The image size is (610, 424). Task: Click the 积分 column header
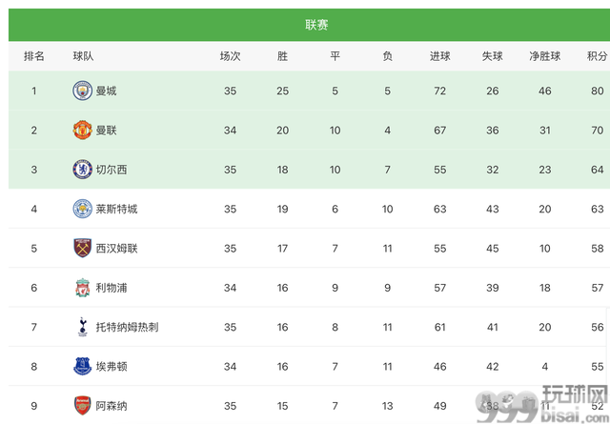click(x=597, y=56)
